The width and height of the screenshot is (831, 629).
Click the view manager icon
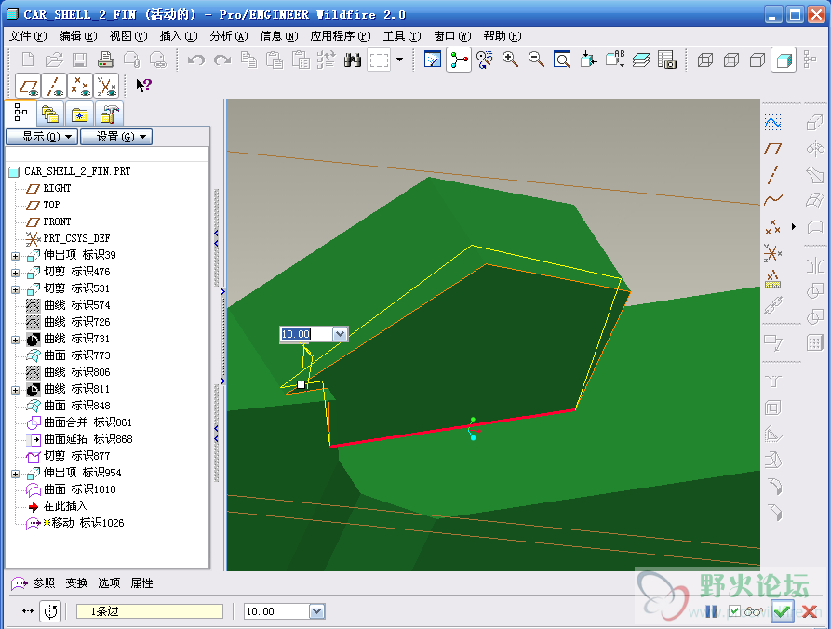coord(666,60)
